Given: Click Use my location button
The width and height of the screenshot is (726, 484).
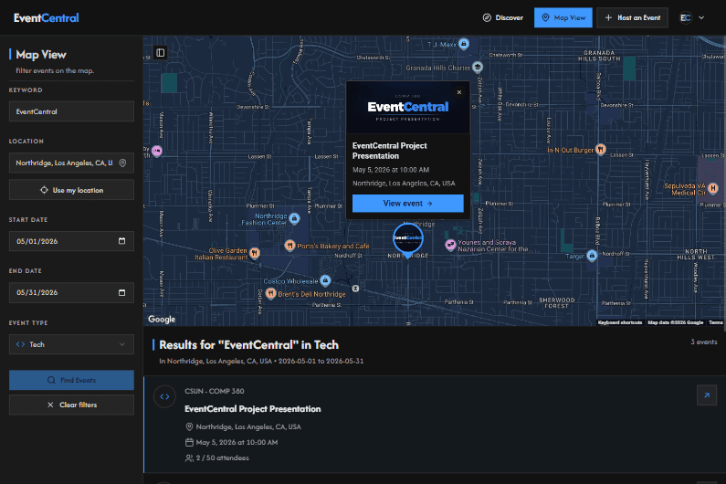Looking at the screenshot, I should (x=71, y=190).
